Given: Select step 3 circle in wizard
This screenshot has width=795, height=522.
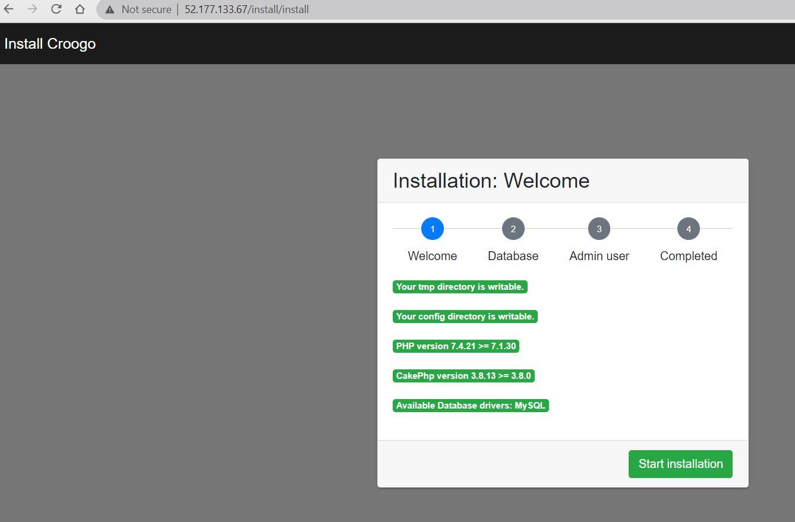Looking at the screenshot, I should [599, 229].
